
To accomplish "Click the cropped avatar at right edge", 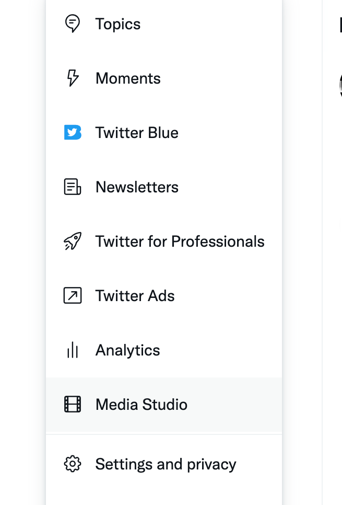I will click(x=340, y=85).
